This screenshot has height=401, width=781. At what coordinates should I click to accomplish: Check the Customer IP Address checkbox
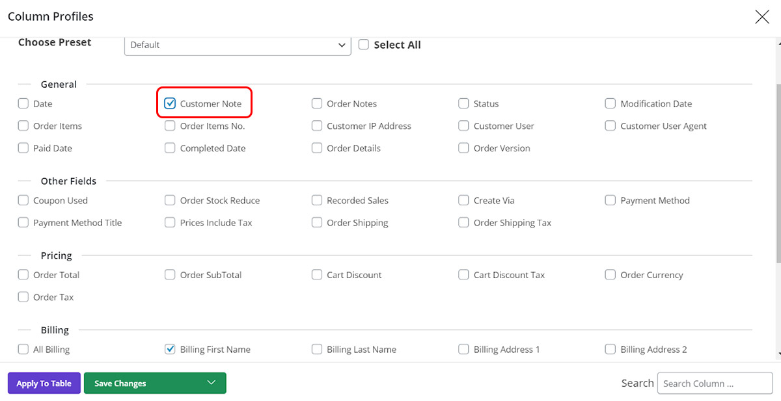(x=317, y=125)
